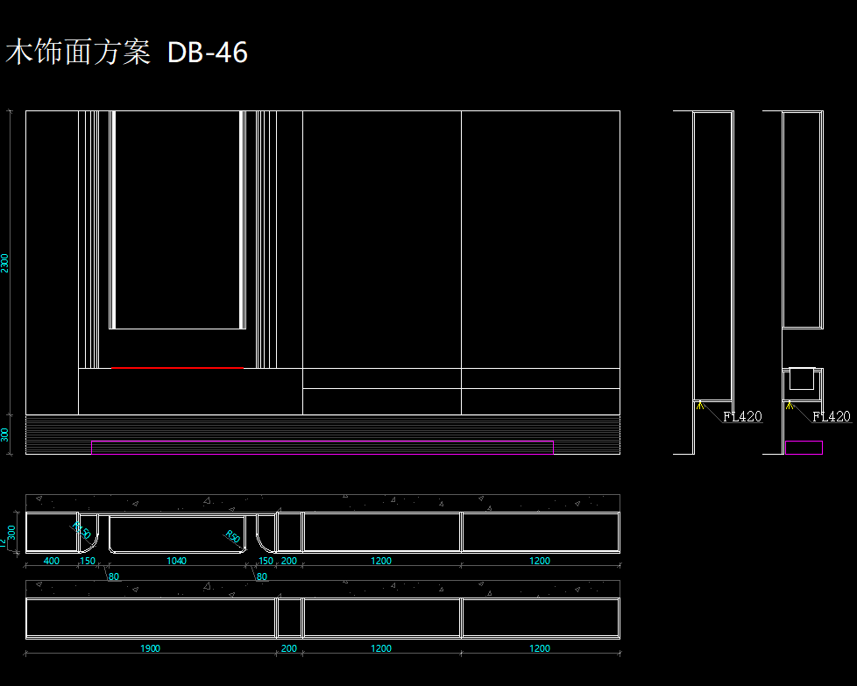This screenshot has height=686, width=857.
Task: Click the 1900 dimension text
Action: click(150, 648)
